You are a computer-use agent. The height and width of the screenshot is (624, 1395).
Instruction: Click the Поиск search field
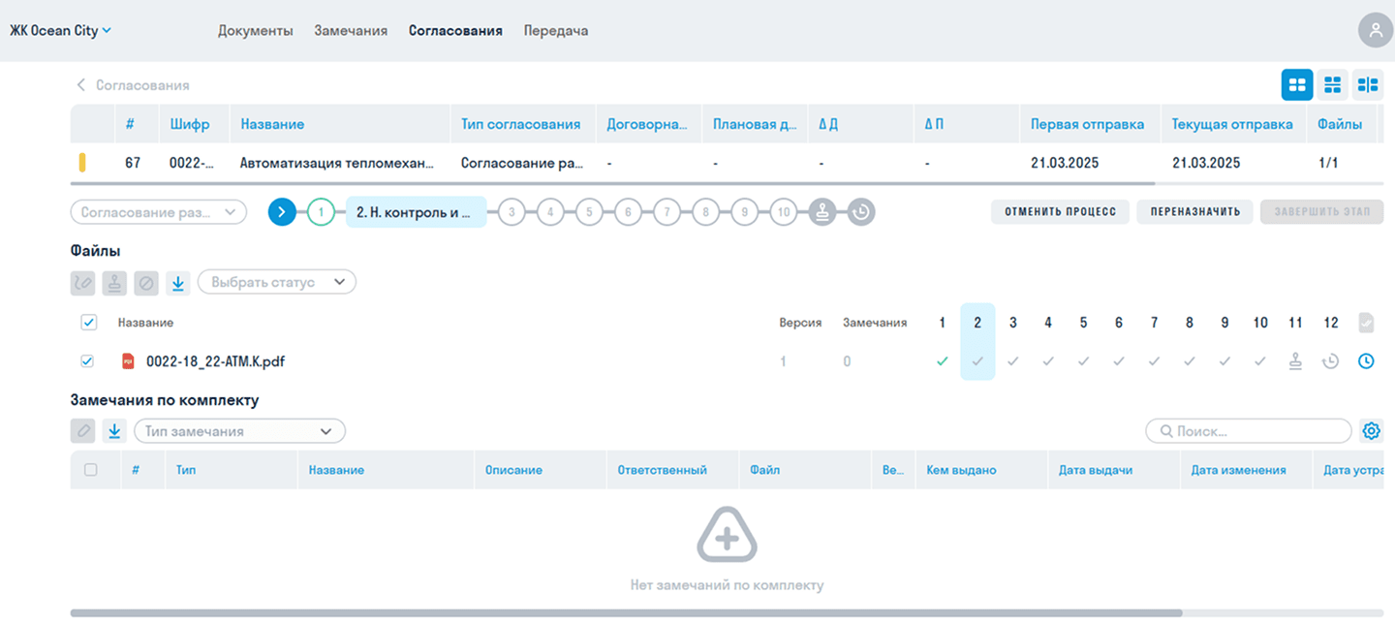(1248, 431)
